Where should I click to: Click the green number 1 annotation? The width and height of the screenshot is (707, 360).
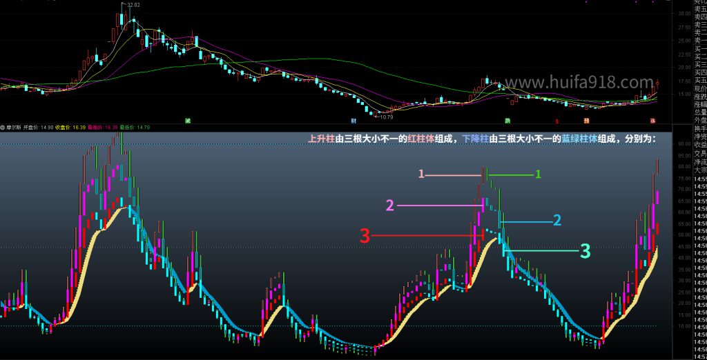[538, 175]
